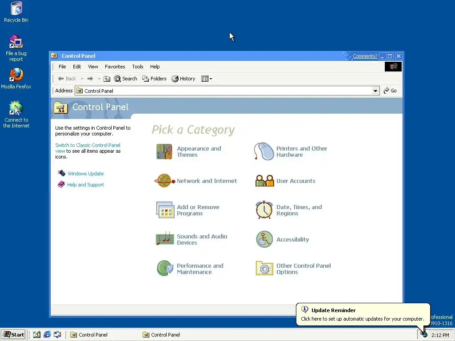Click the Accessibility text link
Screen dimensions: 455x341
point(292,239)
